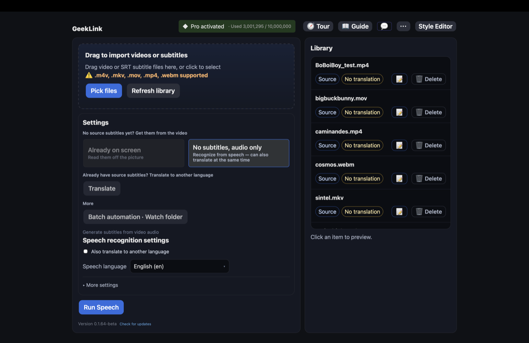Open edit notes icon for cosmos.webm
Screen dimensions: 529x343
[399, 178]
